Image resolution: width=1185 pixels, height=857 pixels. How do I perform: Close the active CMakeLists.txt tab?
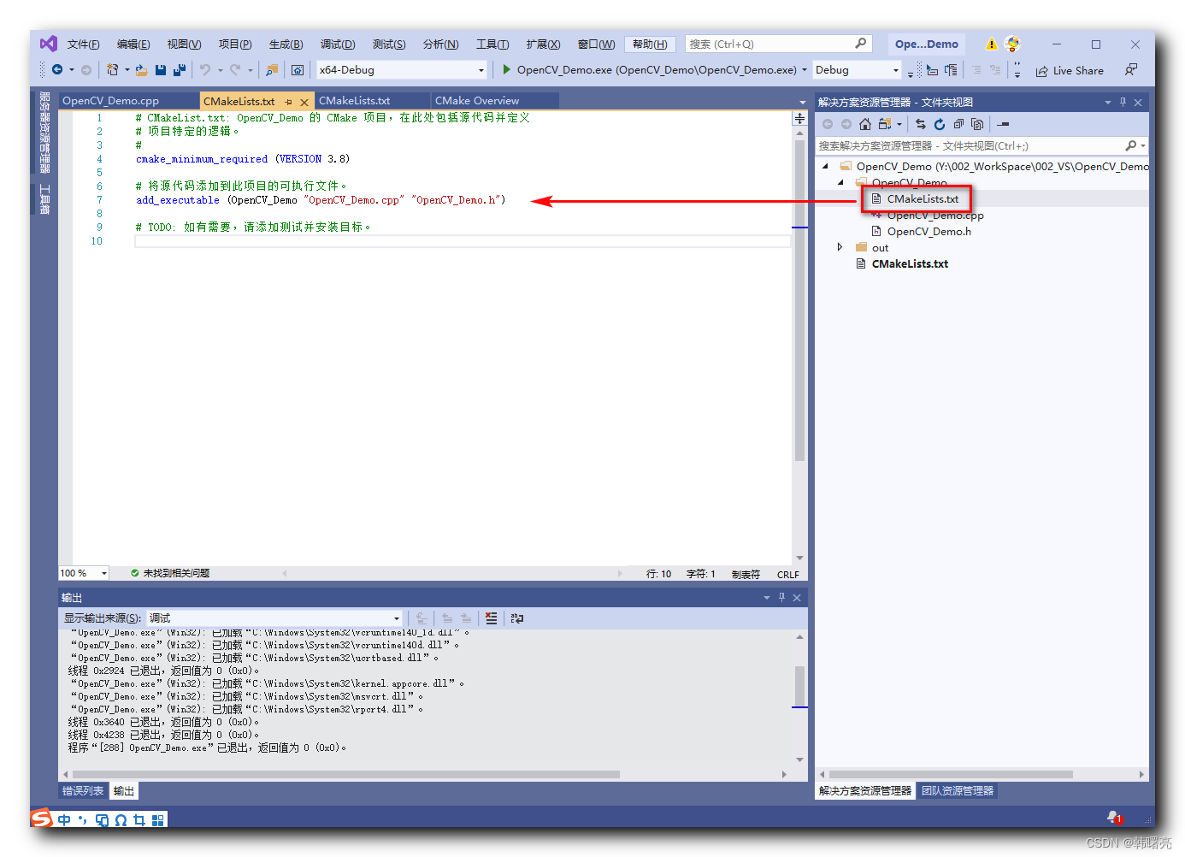click(304, 102)
